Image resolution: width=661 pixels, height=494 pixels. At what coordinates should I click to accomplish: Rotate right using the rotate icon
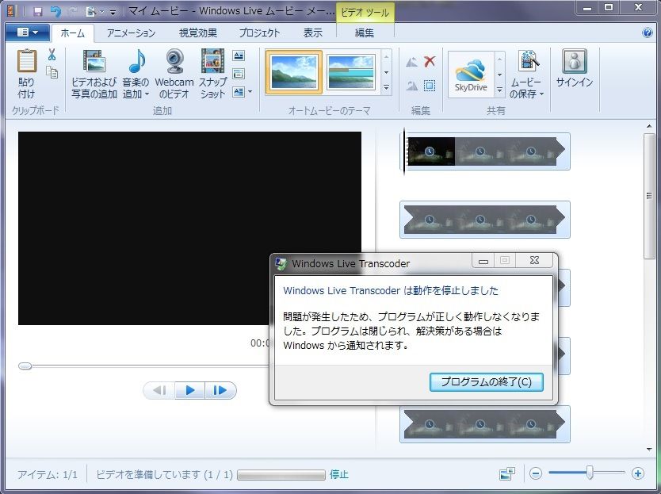(x=412, y=86)
